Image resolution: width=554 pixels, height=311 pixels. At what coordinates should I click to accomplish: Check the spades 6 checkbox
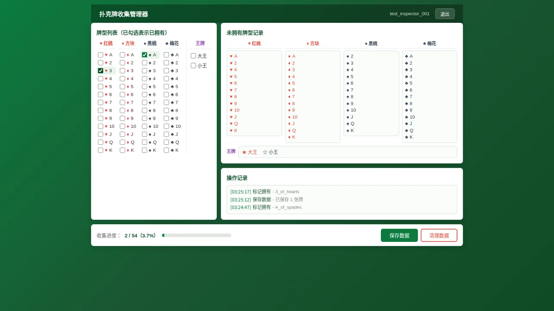tap(145, 95)
